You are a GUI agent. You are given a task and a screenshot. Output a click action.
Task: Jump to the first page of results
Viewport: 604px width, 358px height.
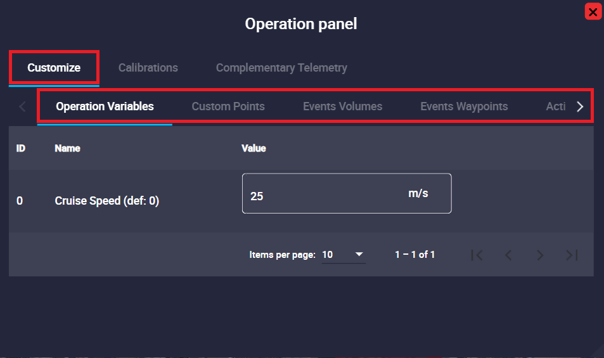pos(477,255)
